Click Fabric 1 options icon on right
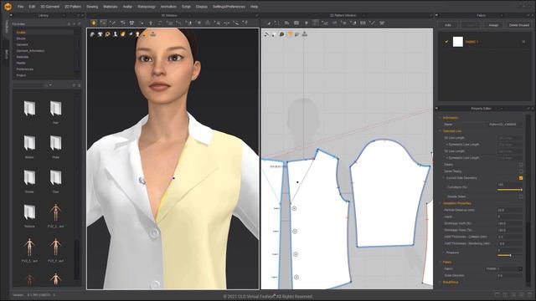The image size is (536, 301). click(x=523, y=42)
